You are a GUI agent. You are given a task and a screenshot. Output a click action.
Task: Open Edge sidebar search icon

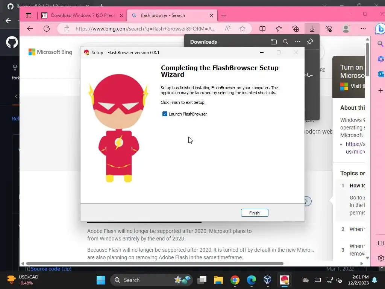(x=380, y=44)
